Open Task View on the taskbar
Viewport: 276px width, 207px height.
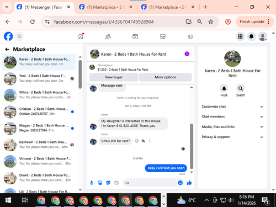click(x=25, y=200)
